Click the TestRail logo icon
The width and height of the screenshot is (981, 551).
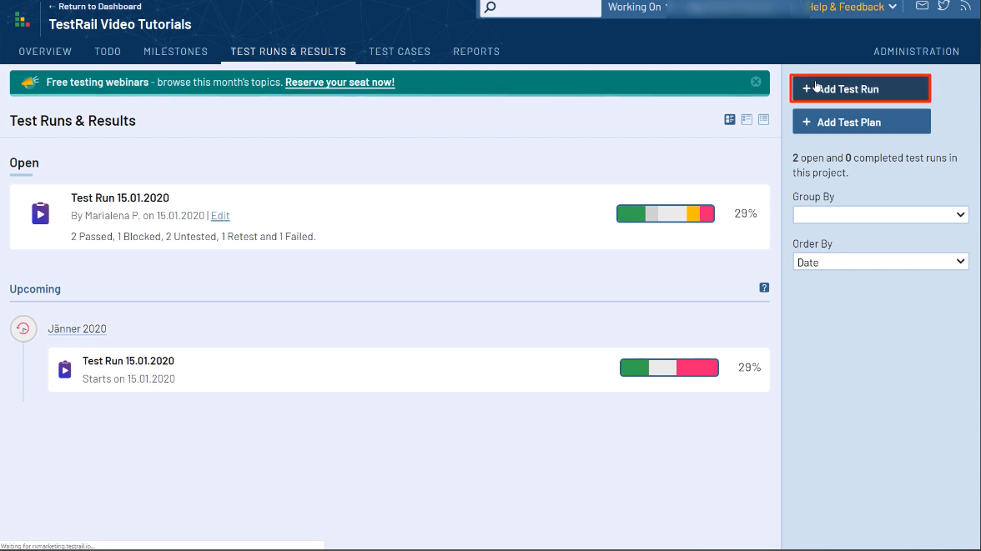[22, 20]
